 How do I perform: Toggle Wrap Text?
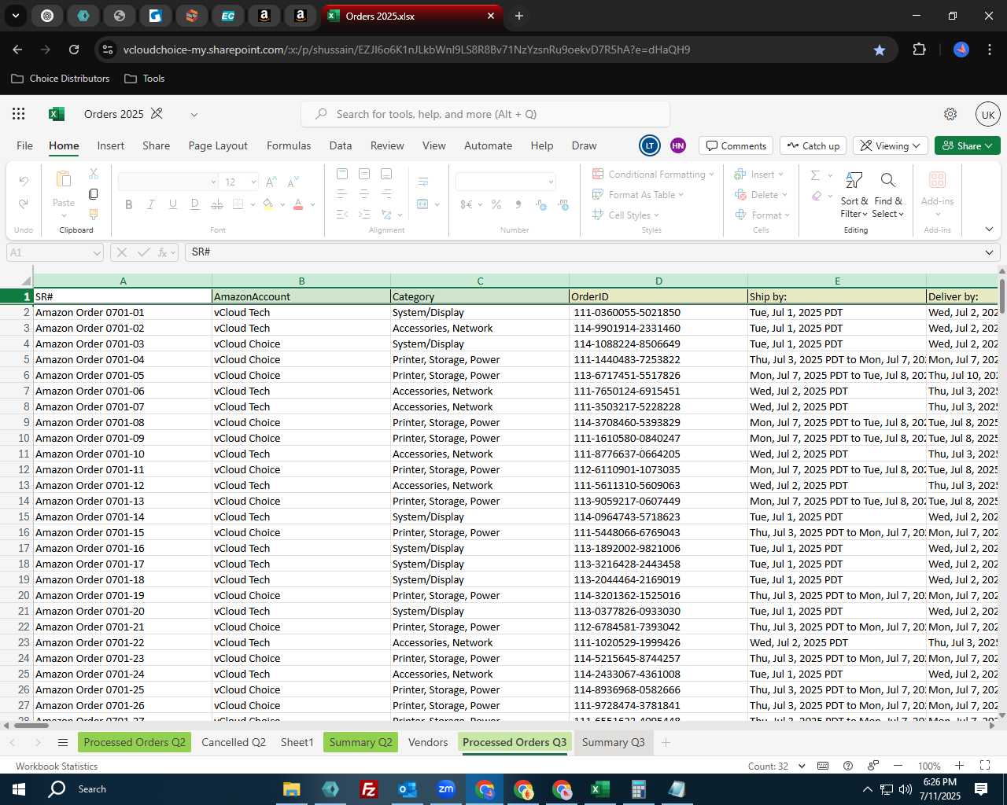(423, 182)
